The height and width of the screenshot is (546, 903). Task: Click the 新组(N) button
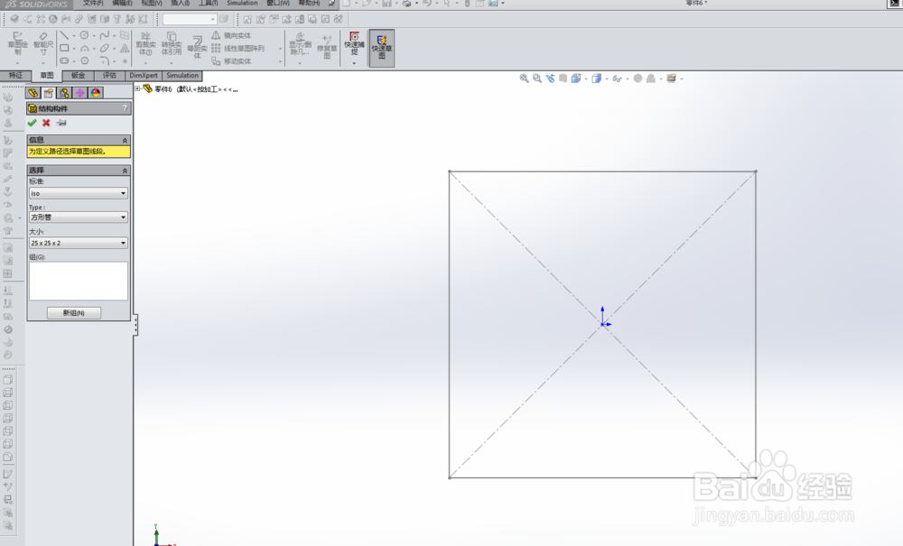[x=74, y=311]
